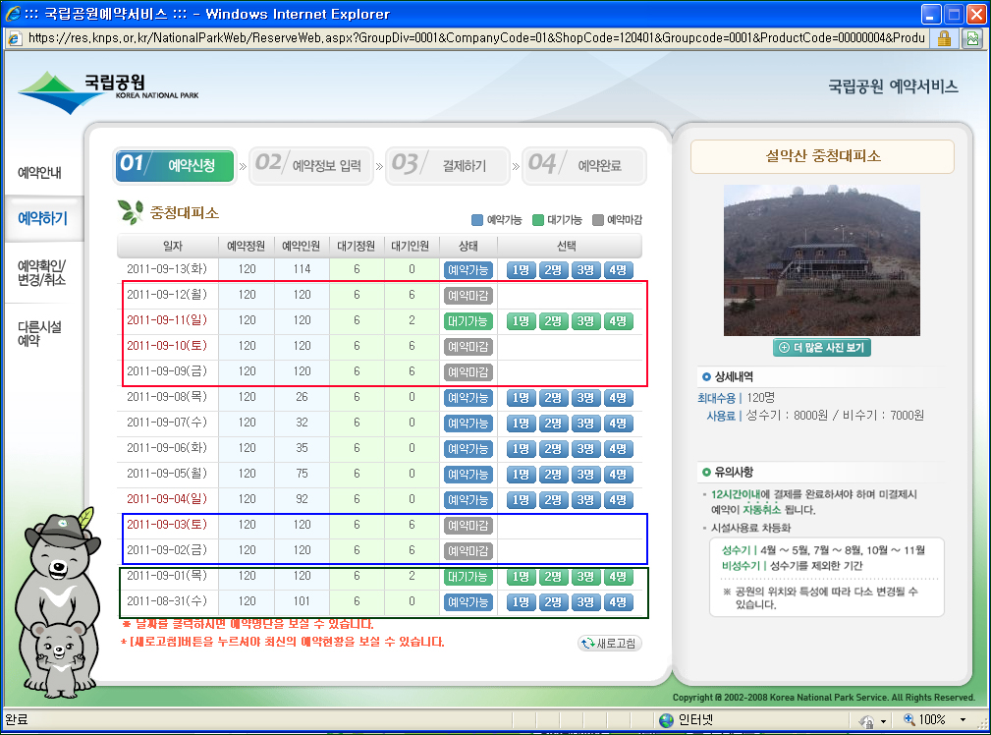
Task: Click the compatibility view icon beside address bar
Action: [972, 38]
